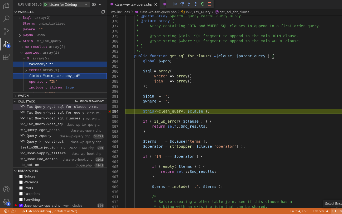Screen dimensions: 342x214
Task: Click the Step Over debug icon
Action: click(182, 4)
